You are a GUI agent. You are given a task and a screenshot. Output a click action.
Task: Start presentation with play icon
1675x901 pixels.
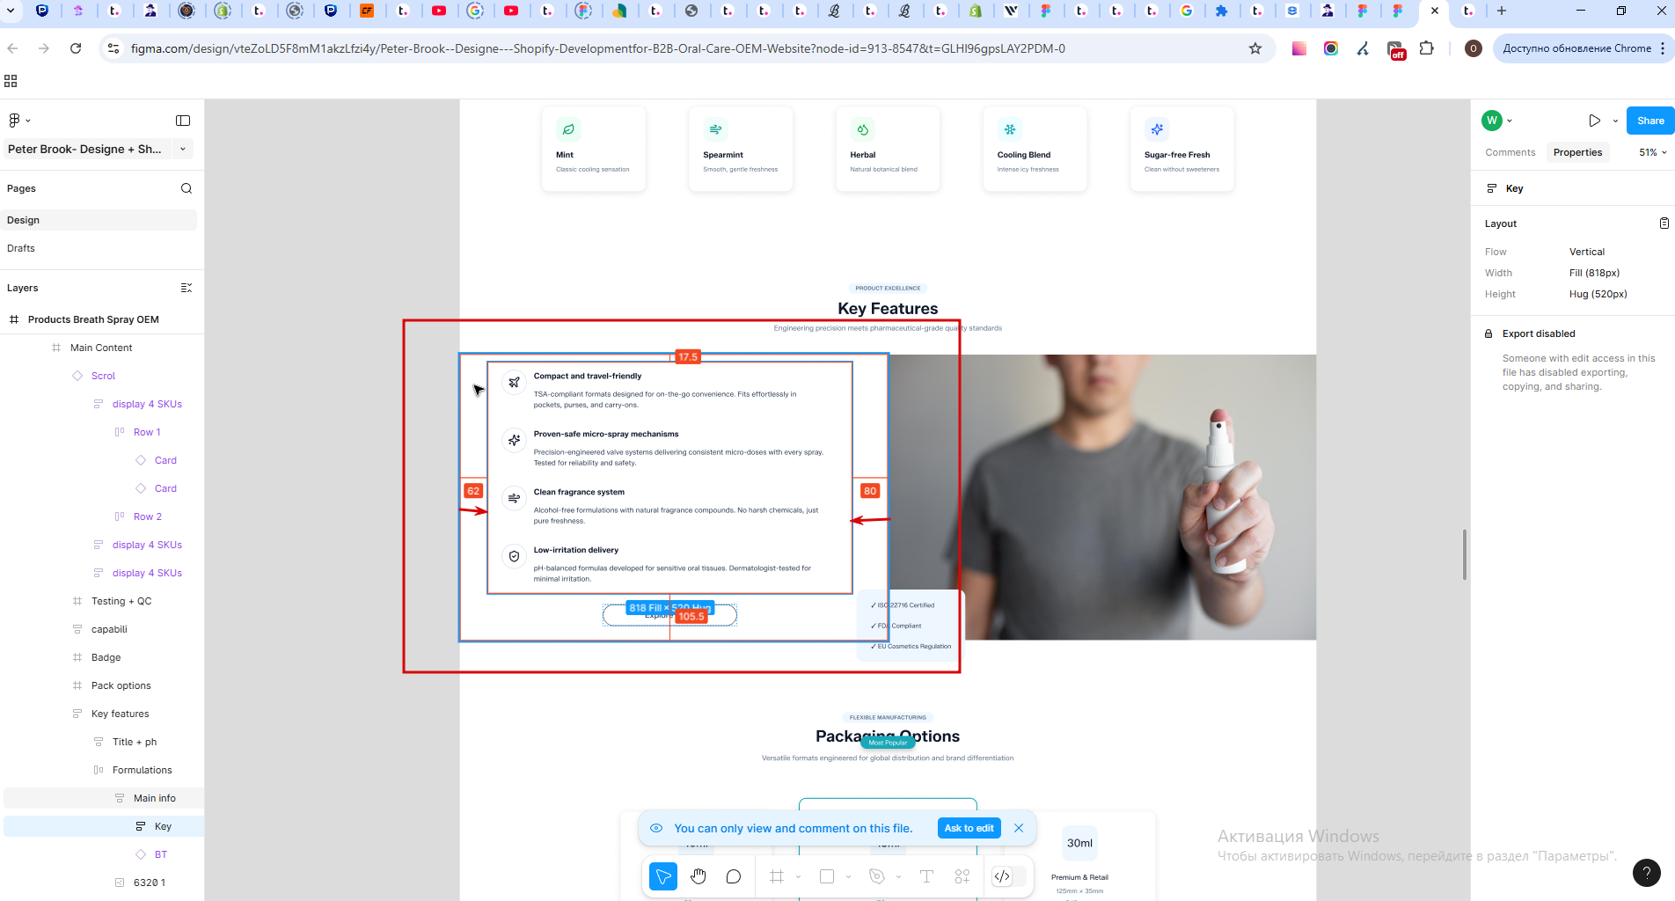coord(1594,121)
